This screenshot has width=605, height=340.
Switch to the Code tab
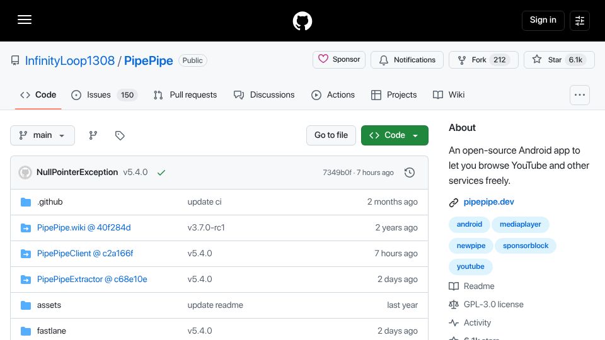(38, 95)
